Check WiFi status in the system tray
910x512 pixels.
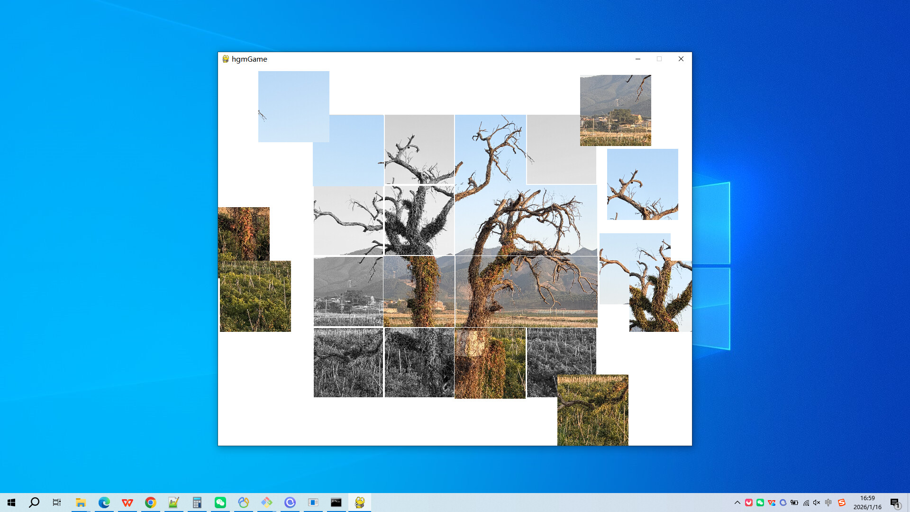[x=806, y=502]
